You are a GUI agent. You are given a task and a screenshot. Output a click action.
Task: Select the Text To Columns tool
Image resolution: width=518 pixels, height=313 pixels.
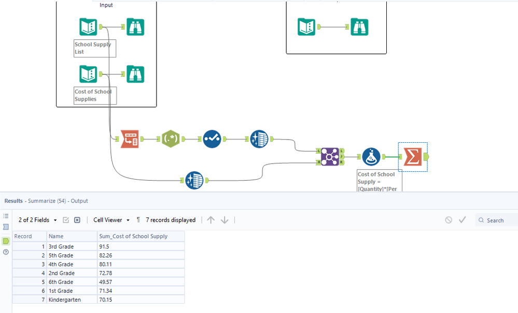click(x=130, y=139)
